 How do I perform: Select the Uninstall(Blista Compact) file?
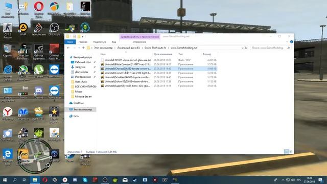pos(158,64)
